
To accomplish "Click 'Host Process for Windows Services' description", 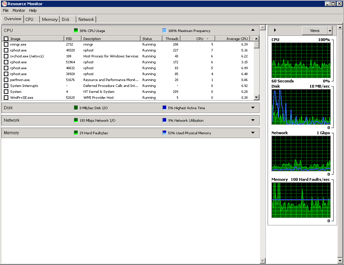I will pyautogui.click(x=111, y=56).
